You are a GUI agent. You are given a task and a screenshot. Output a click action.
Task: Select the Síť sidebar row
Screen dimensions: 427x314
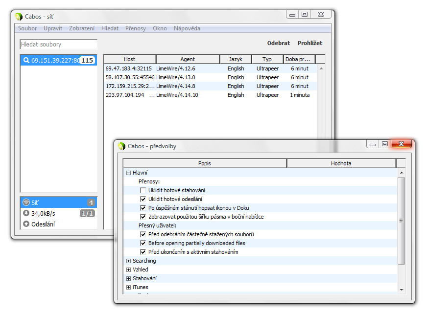click(59, 202)
